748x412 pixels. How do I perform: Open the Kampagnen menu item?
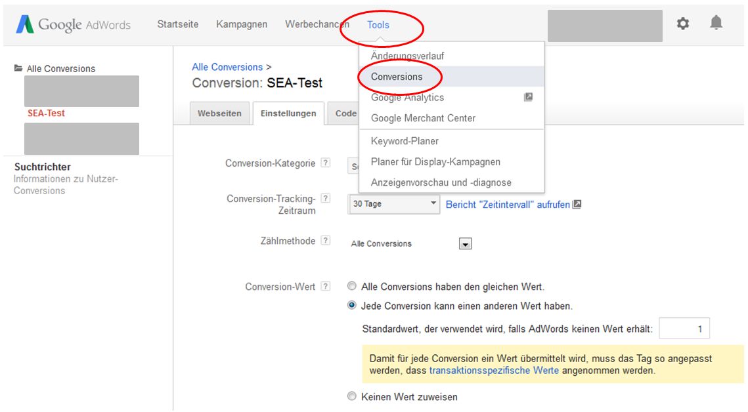(241, 24)
